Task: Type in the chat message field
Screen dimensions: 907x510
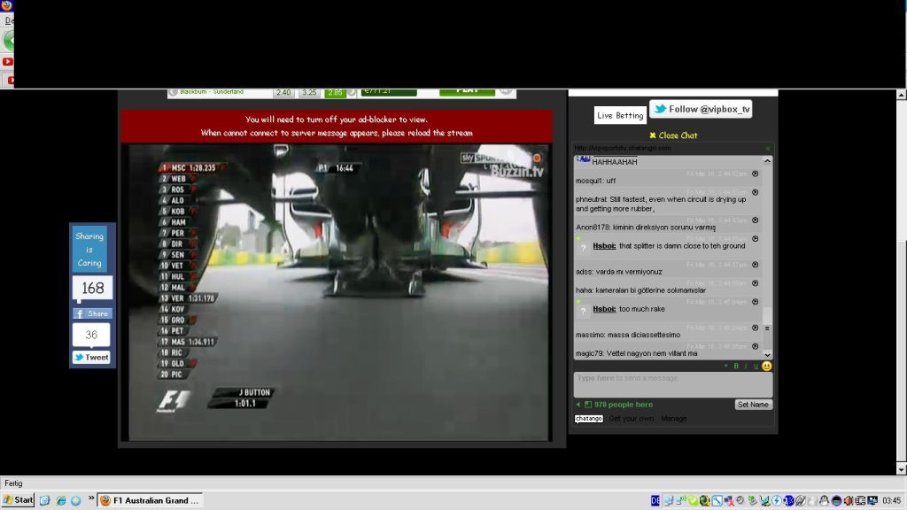Action: [x=671, y=383]
